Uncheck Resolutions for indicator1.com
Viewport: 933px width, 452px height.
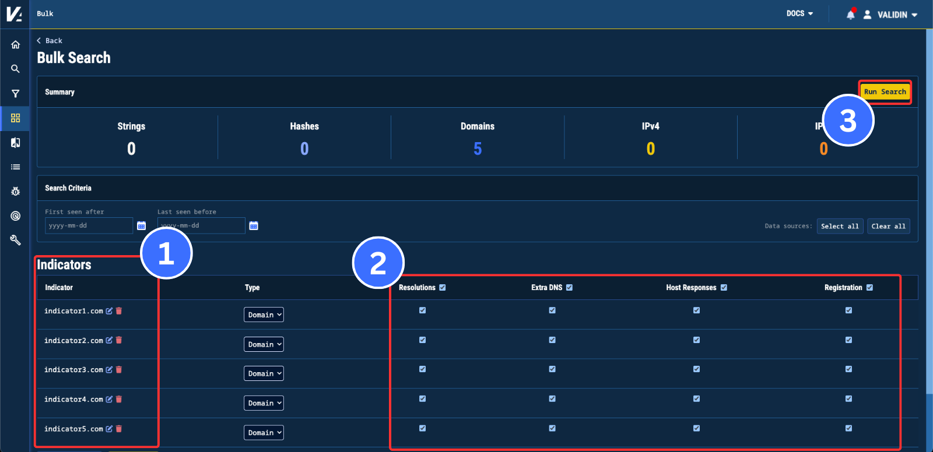[x=422, y=310]
